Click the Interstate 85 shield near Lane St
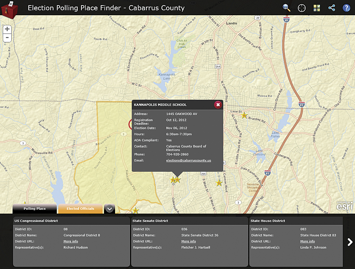Image resolution: width=355 pixels, height=269 pixels. coord(301,105)
